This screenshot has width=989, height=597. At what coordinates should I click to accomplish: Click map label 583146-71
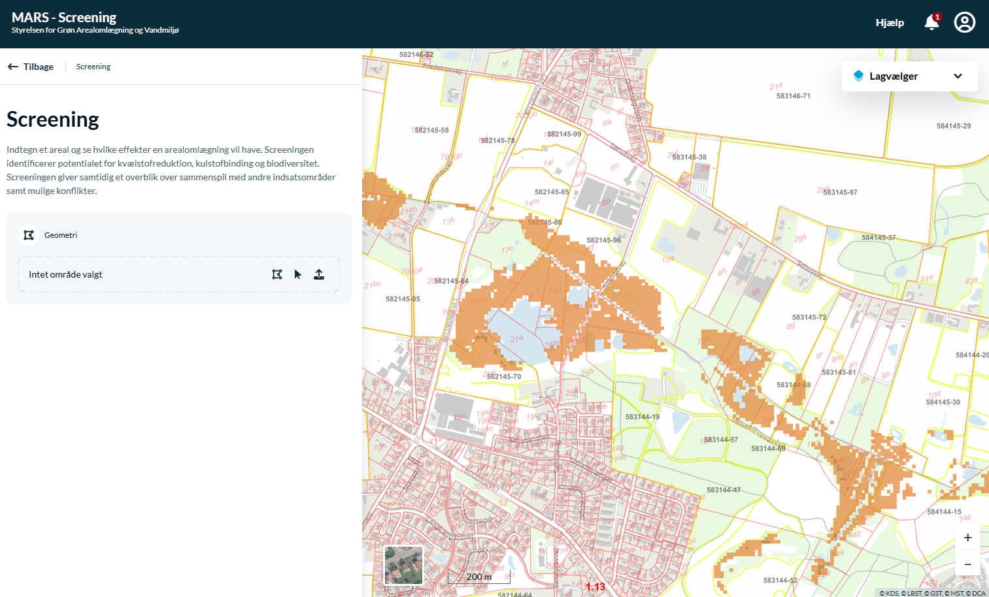(x=794, y=96)
